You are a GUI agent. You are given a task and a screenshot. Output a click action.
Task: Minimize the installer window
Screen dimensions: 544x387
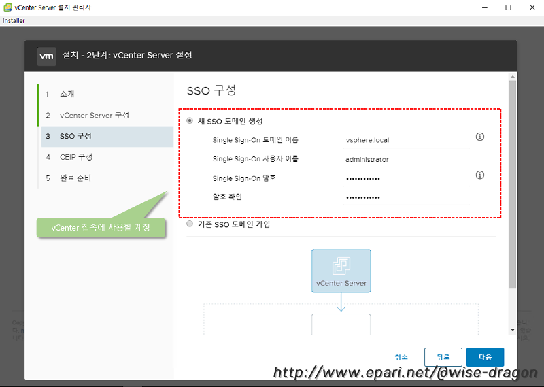tap(485, 7)
